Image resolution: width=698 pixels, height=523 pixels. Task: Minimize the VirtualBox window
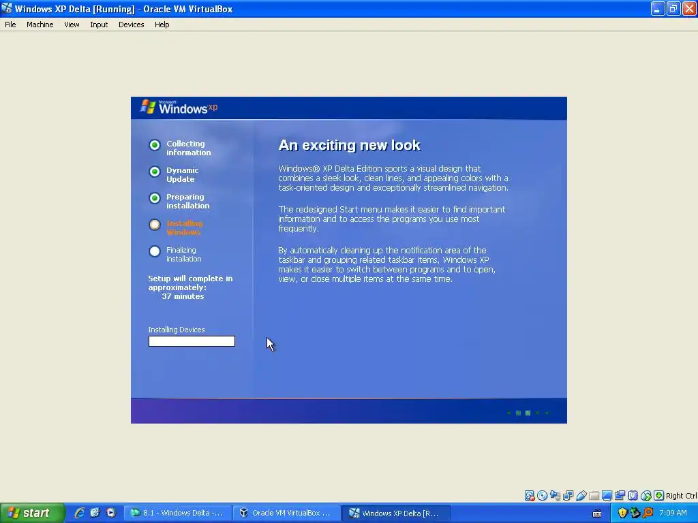click(x=658, y=8)
